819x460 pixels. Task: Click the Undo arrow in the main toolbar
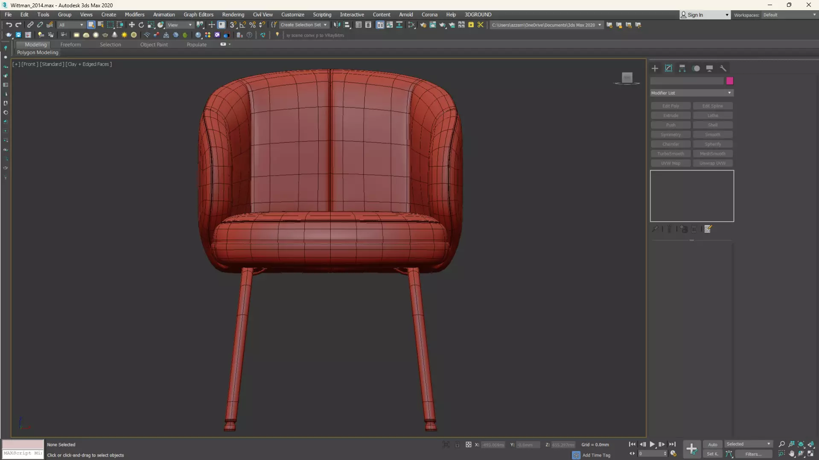9,25
